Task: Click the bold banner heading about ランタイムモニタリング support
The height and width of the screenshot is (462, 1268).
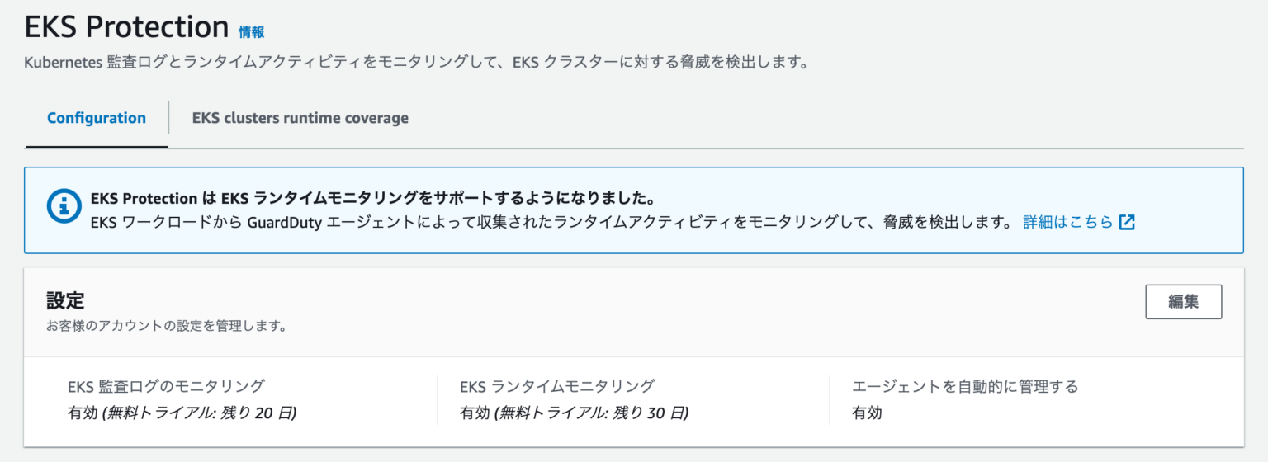Action: pos(372,200)
